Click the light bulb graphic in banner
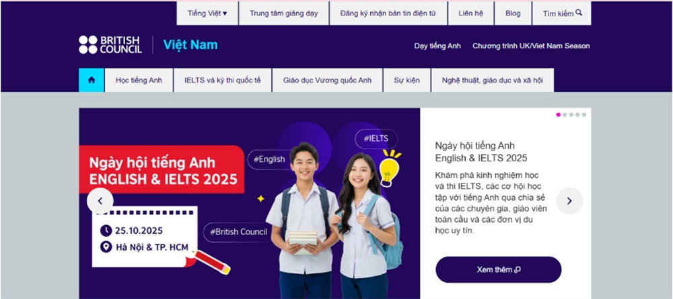The image size is (673, 299). coord(390,167)
